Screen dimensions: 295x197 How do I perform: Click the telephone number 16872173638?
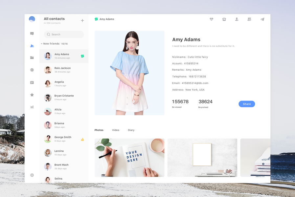(x=197, y=77)
